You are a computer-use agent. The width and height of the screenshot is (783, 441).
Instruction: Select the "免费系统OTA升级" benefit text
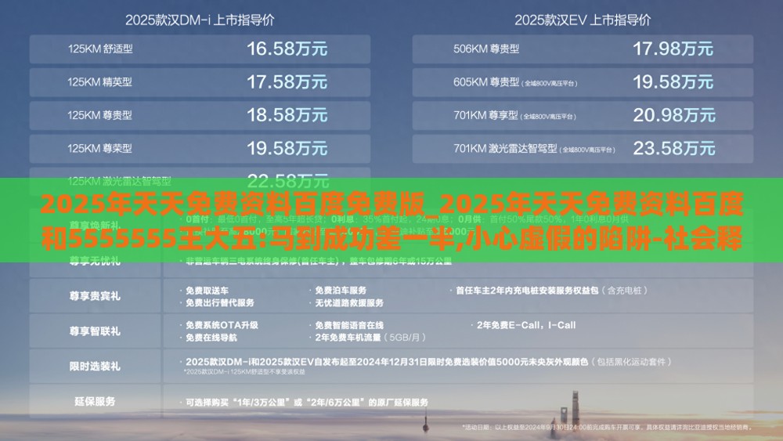click(222, 325)
